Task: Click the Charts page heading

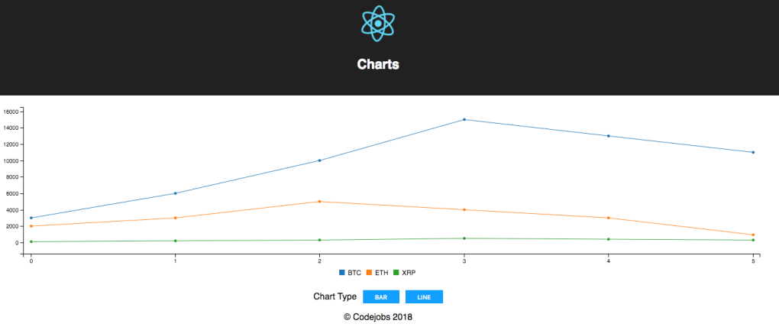Action: click(x=378, y=65)
